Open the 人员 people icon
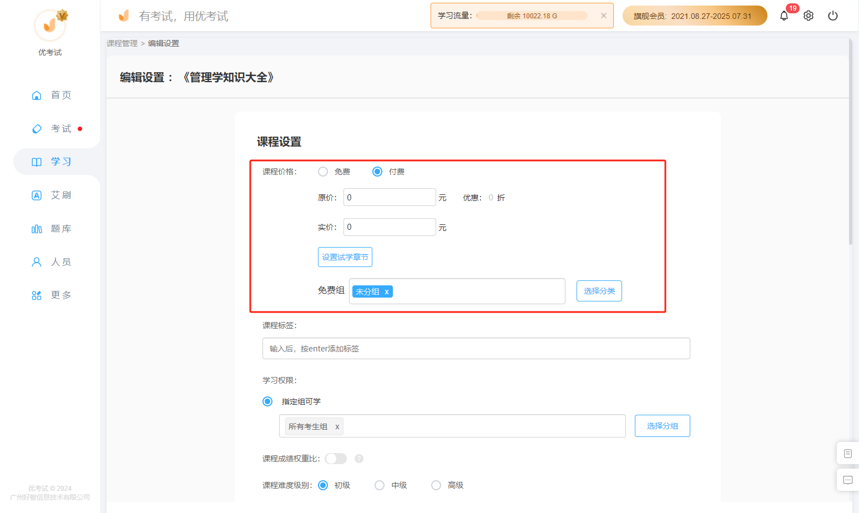Image resolution: width=859 pixels, height=513 pixels. click(x=37, y=262)
